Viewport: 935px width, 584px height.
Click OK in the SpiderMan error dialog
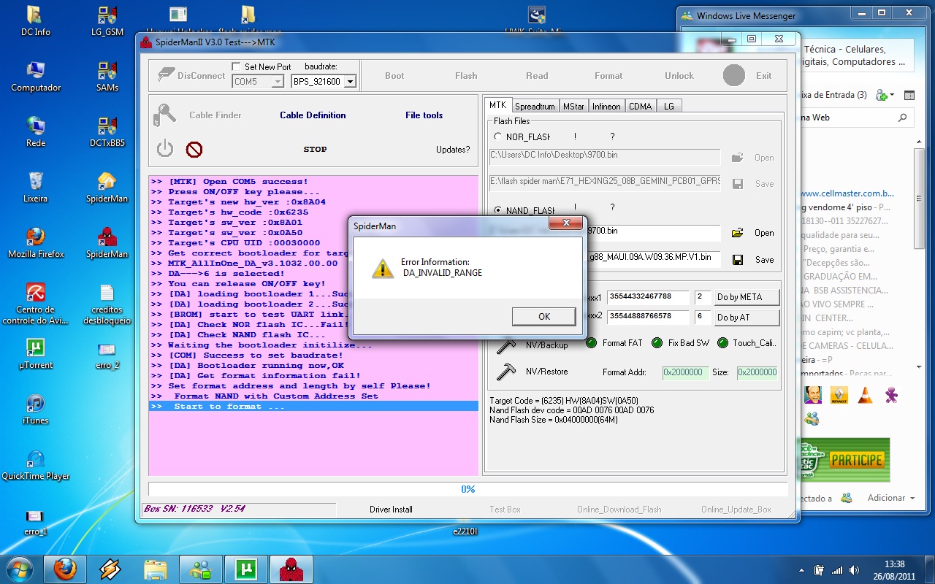[x=544, y=316]
